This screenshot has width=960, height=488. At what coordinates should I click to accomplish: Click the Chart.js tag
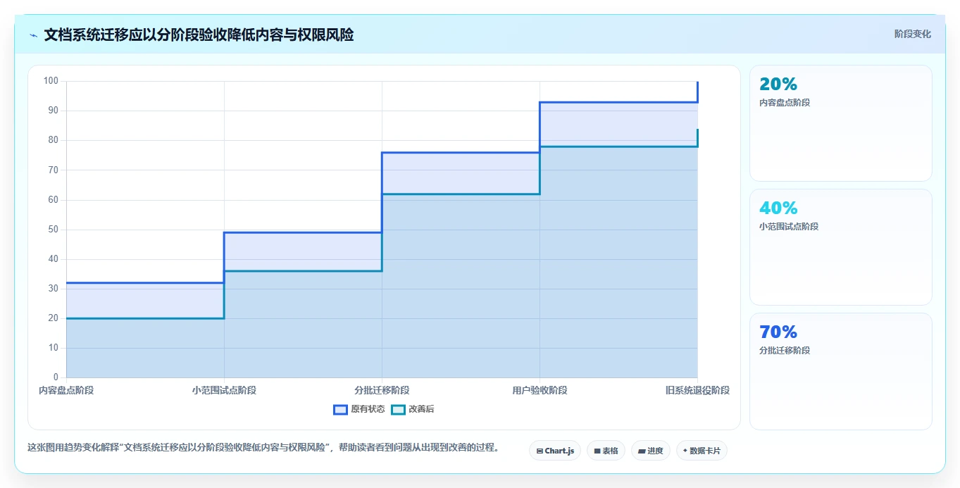(x=555, y=451)
